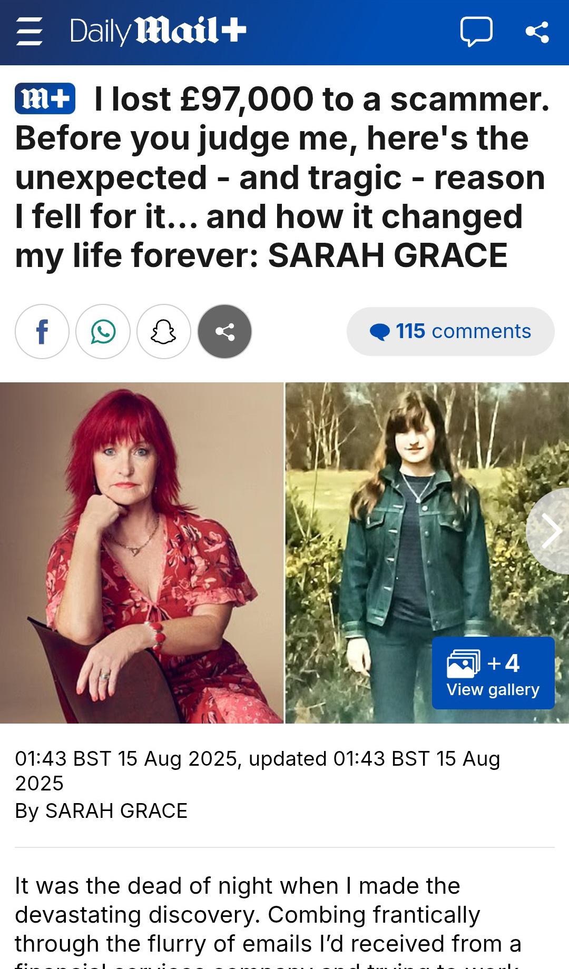569x969 pixels.
Task: Share the article on WhatsApp
Action: click(x=103, y=332)
